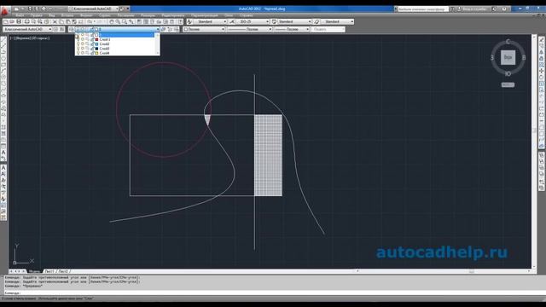546x307 pixels.
Task: Open the table style Standard dropdown
Action: click(294, 21)
